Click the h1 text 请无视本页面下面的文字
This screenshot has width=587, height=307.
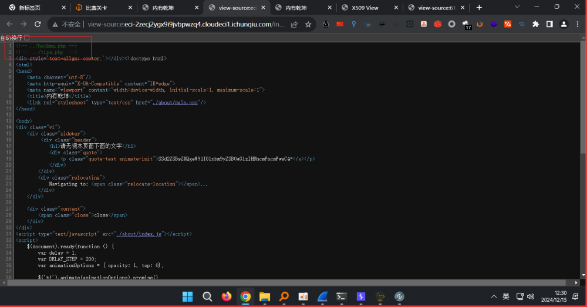[92, 146]
